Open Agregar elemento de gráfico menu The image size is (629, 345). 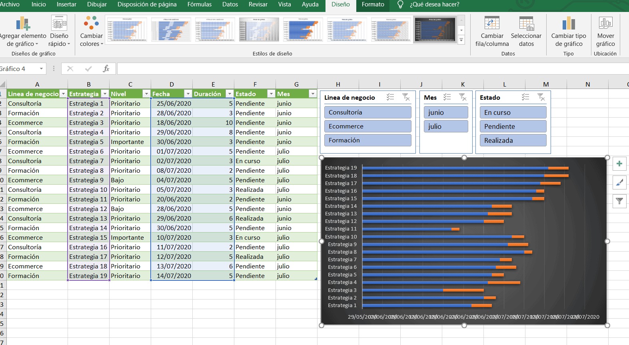tap(23, 32)
